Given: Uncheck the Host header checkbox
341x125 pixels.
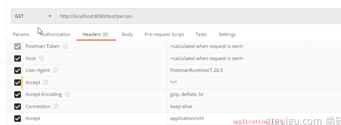Looking at the screenshot, I should [17, 58].
